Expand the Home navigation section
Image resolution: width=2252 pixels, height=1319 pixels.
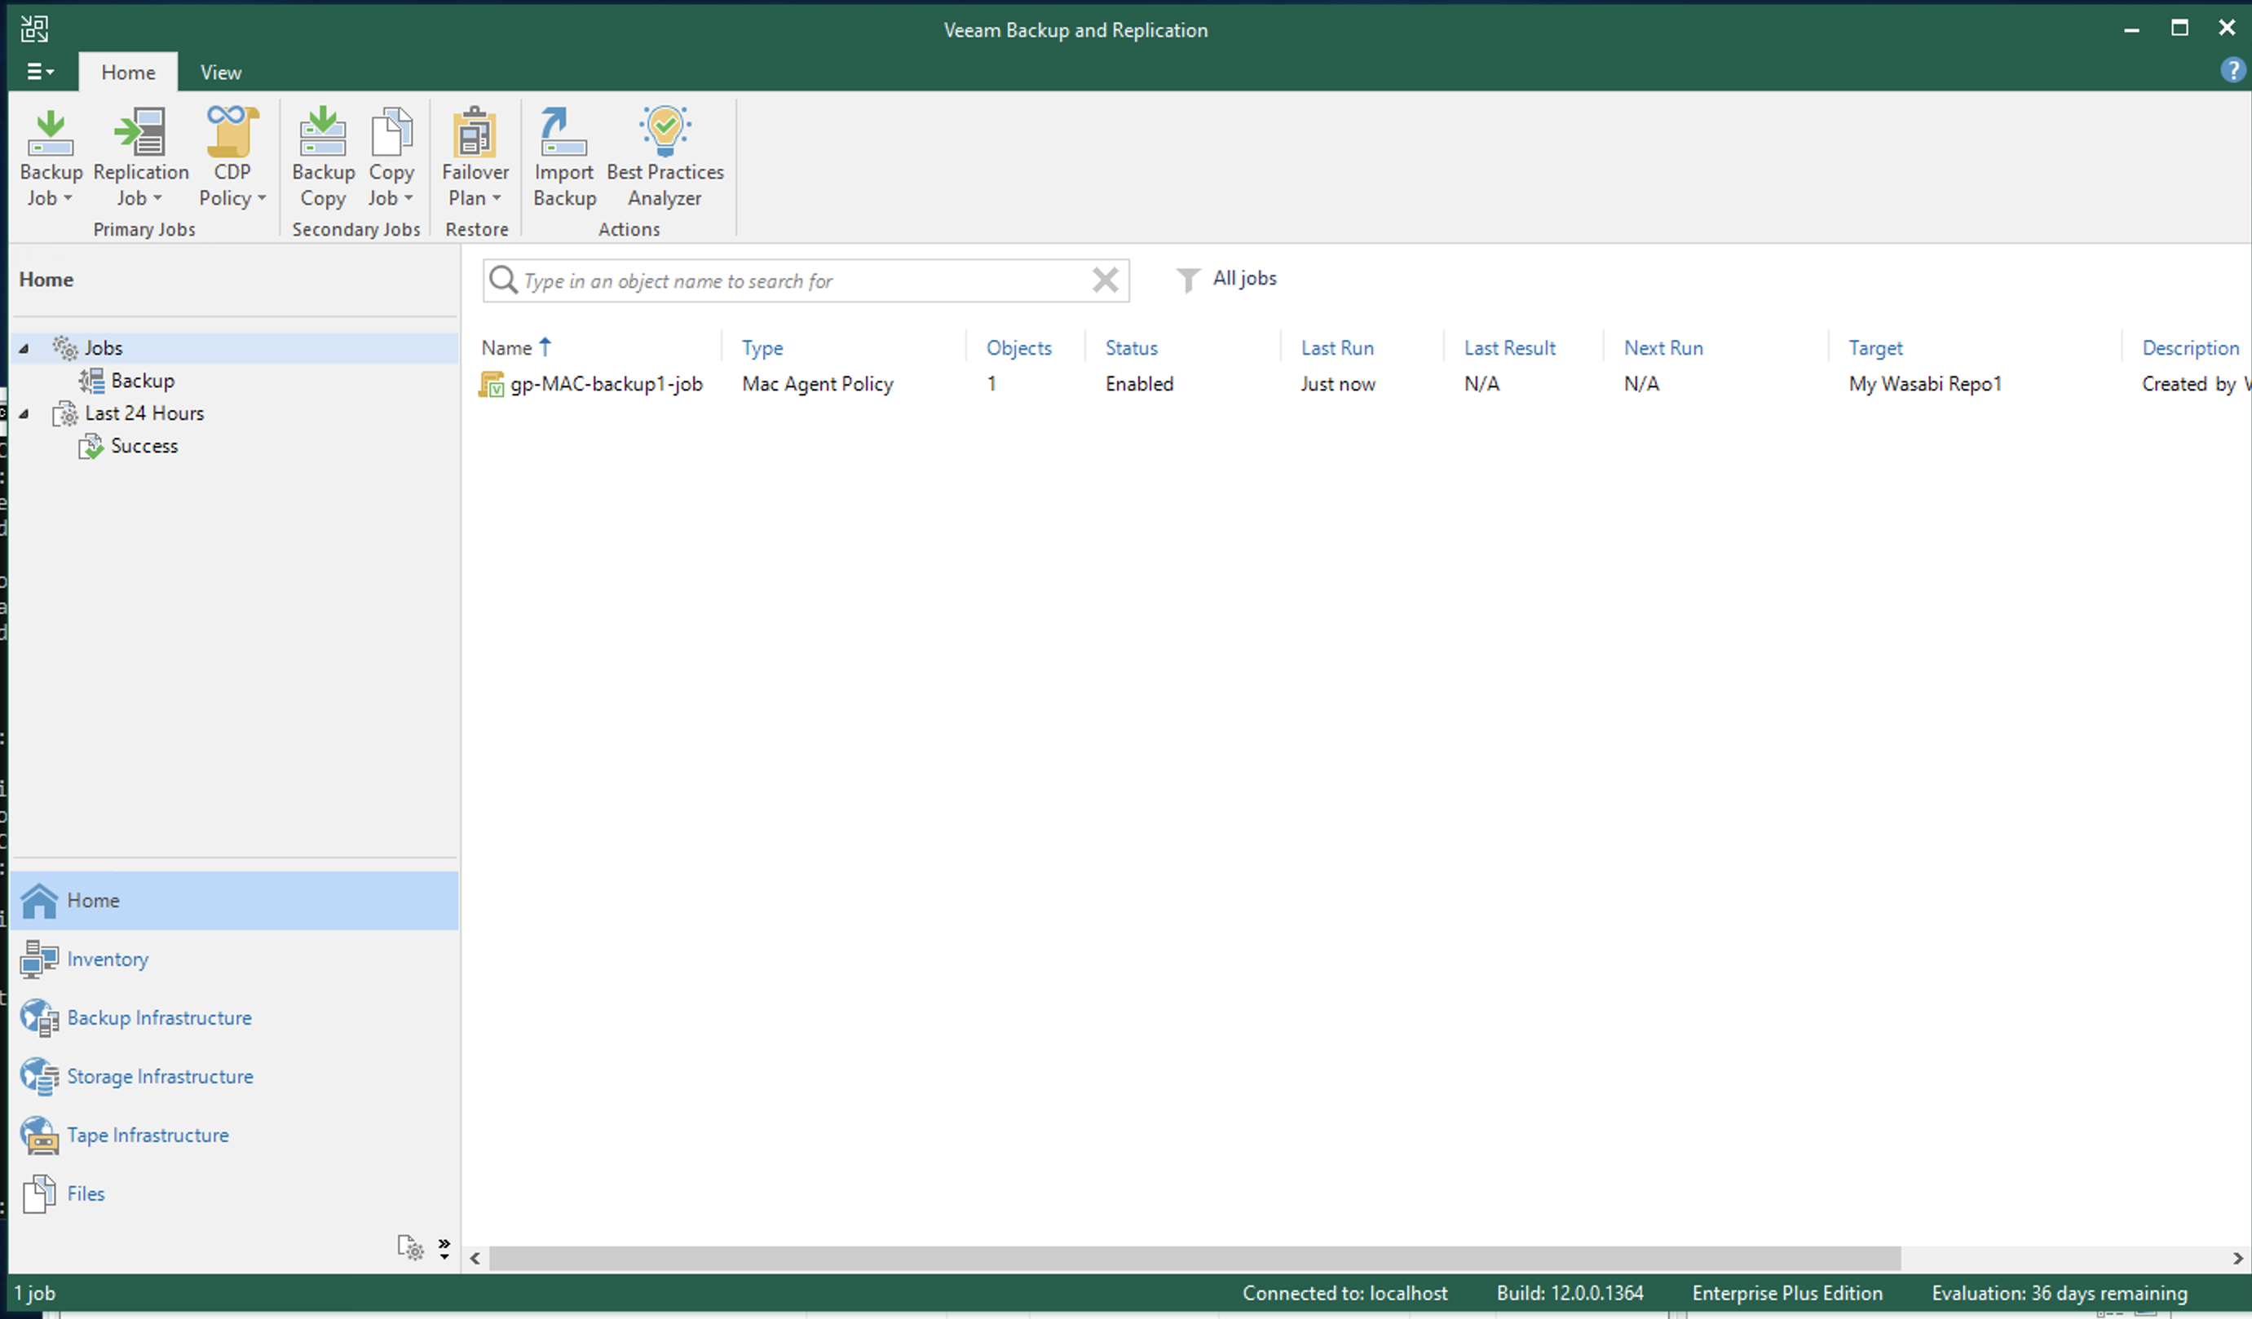point(93,898)
